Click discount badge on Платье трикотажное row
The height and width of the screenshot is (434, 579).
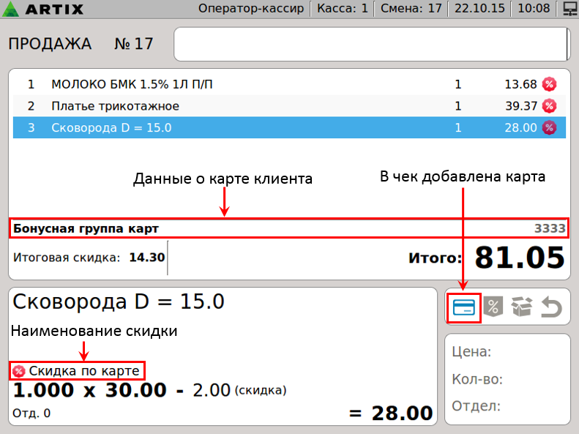tap(548, 106)
